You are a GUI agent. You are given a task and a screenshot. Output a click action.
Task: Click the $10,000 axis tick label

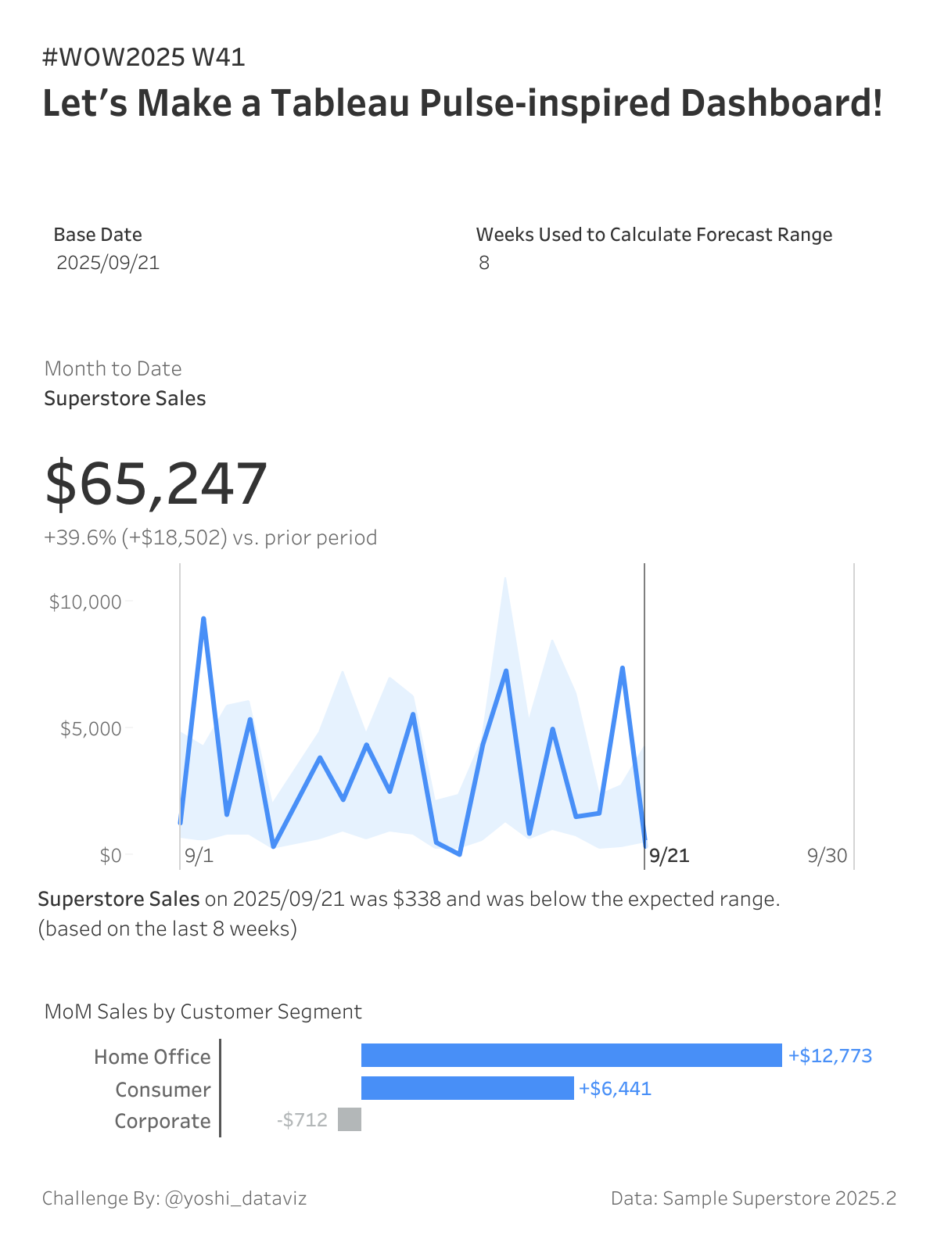[85, 602]
